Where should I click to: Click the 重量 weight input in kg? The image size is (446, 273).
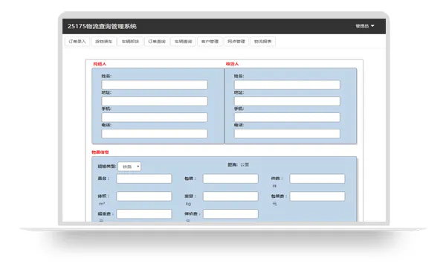coord(230,196)
